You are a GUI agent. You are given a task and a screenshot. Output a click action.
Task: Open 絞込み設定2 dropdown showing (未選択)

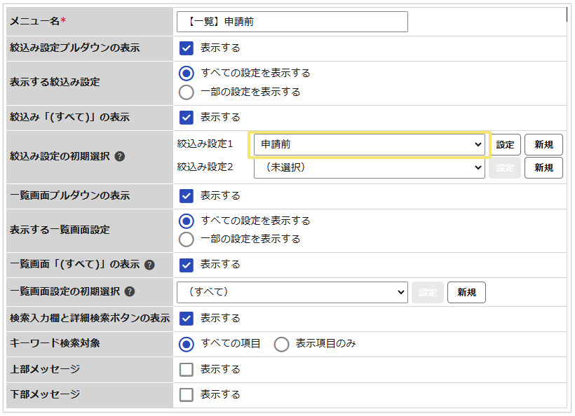370,167
